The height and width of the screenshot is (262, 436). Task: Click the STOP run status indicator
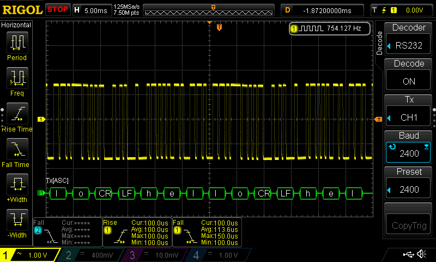click(x=58, y=10)
